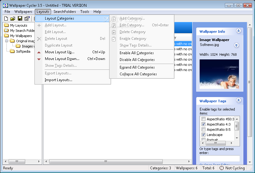Image resolution: width=255 pixels, height=173 pixels.
Task: Select Collapse All Categories
Action: coord(142,74)
